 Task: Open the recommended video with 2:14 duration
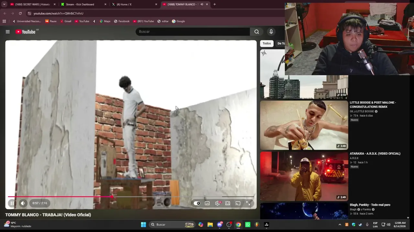click(304, 74)
